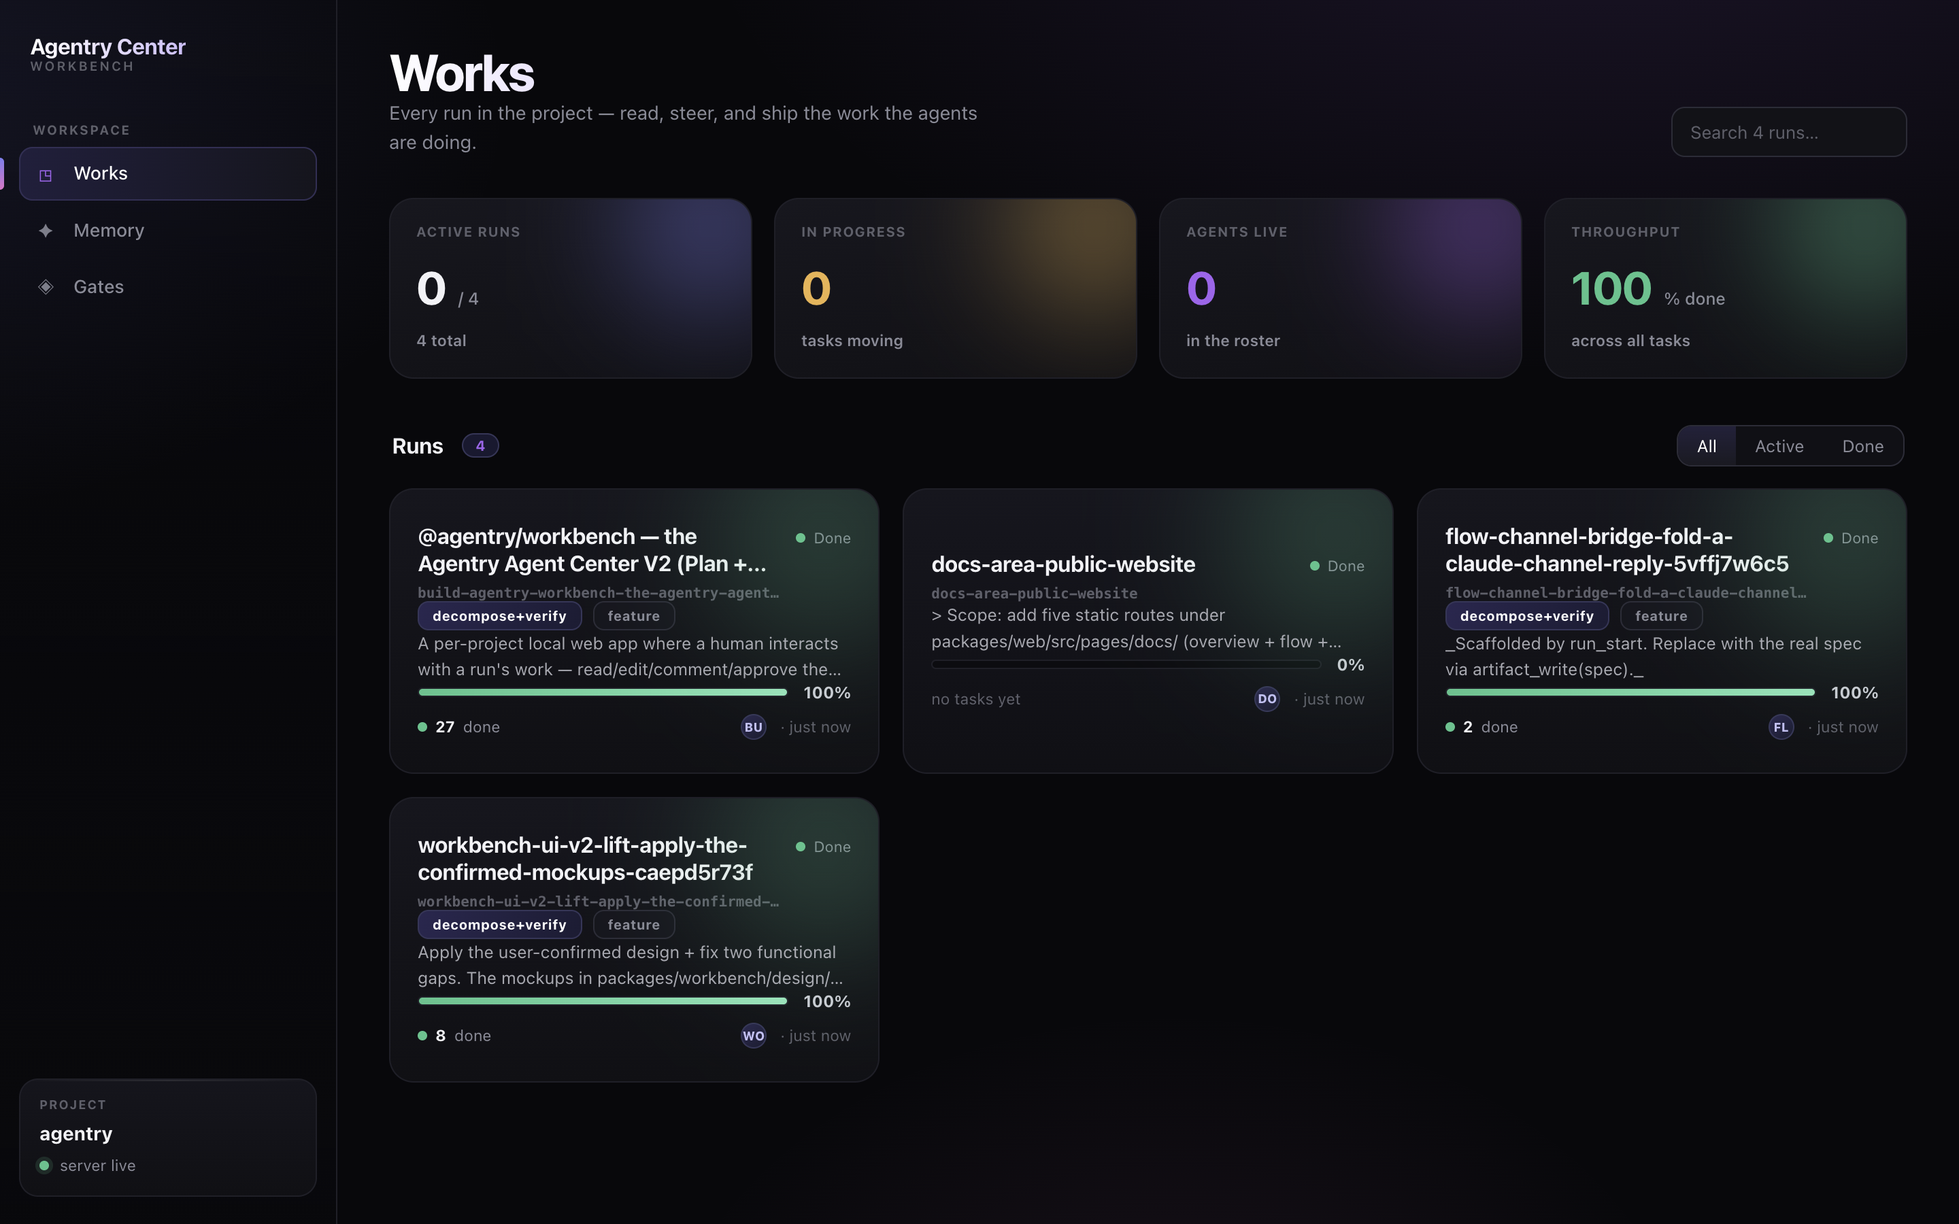Image resolution: width=1959 pixels, height=1224 pixels.
Task: Filter runs by Done tab
Action: coord(1862,446)
